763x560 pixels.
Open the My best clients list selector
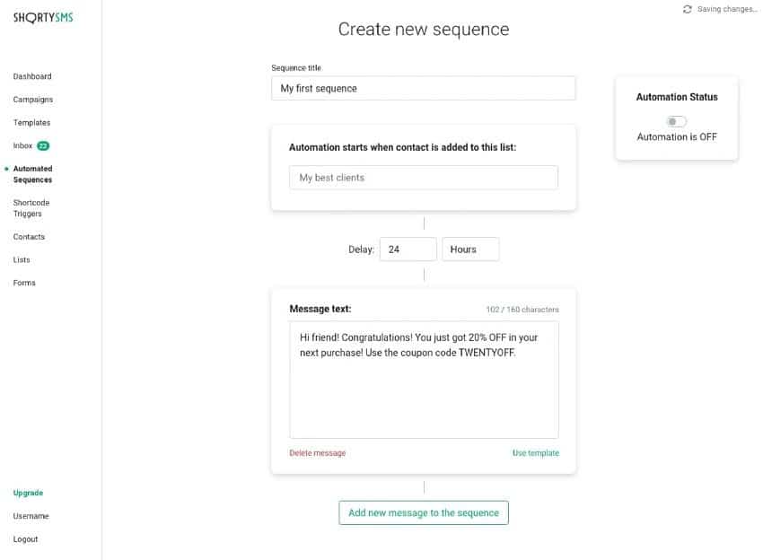(423, 178)
